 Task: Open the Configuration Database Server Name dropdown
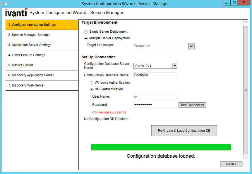click(x=175, y=66)
